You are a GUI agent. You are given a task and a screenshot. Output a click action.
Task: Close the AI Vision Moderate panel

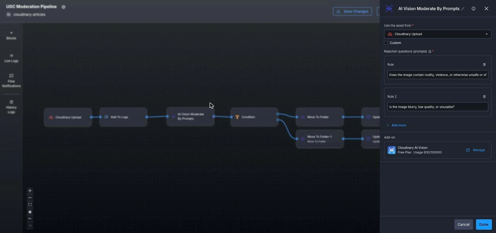[486, 9]
